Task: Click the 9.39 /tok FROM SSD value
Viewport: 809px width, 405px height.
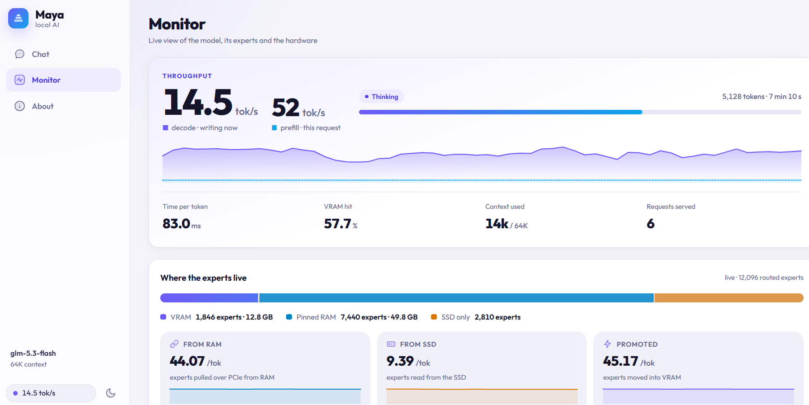Action: pyautogui.click(x=408, y=361)
